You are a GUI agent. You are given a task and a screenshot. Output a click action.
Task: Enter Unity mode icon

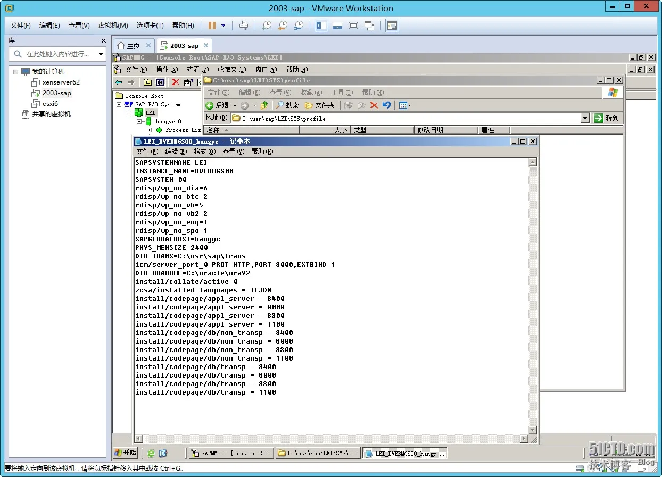369,26
